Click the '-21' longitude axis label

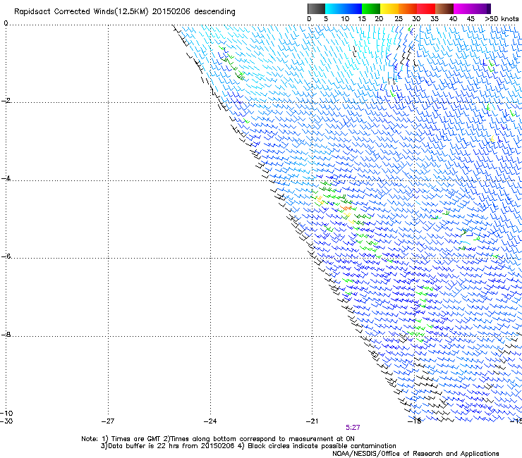(312, 421)
